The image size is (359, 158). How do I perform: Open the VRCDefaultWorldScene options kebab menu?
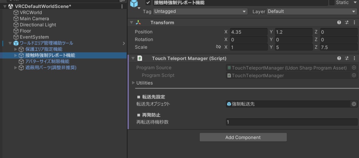[122, 6]
